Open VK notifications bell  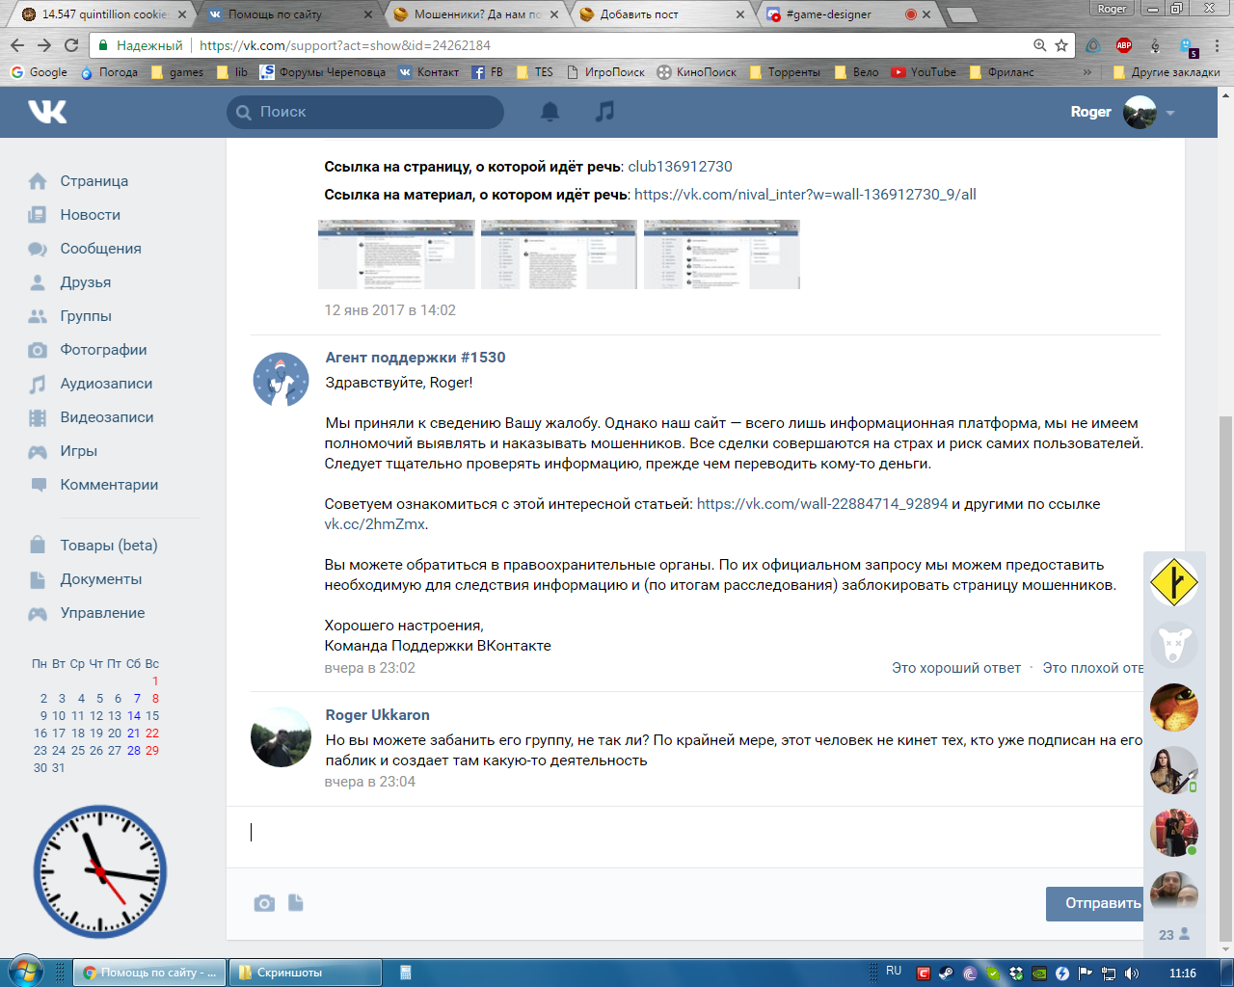[550, 112]
